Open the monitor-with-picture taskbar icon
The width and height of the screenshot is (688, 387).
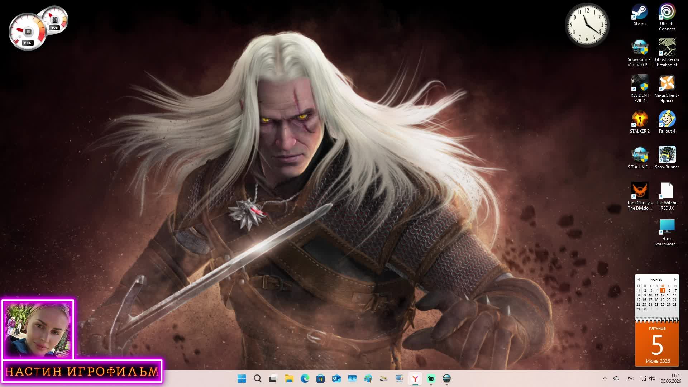click(x=399, y=378)
